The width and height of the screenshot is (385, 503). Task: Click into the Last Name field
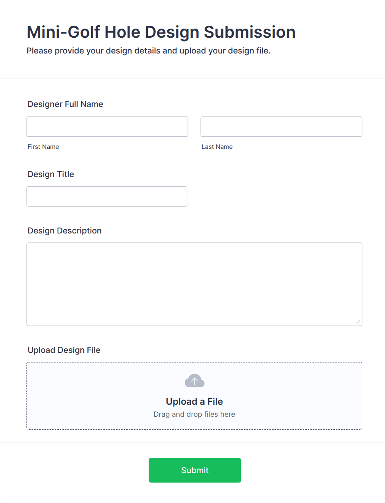point(281,126)
